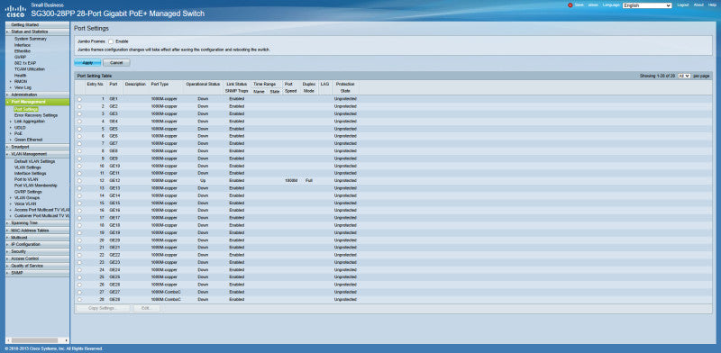Screen dimensions: 721x353
Task: Open the VLAN Settings page
Action: pyautogui.click(x=28, y=167)
